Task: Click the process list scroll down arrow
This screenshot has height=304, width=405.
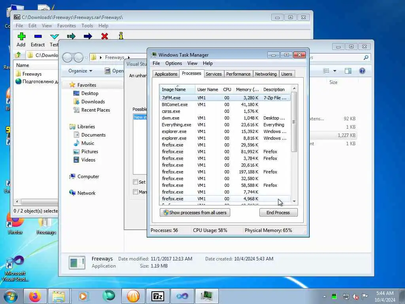Action: click(x=294, y=201)
